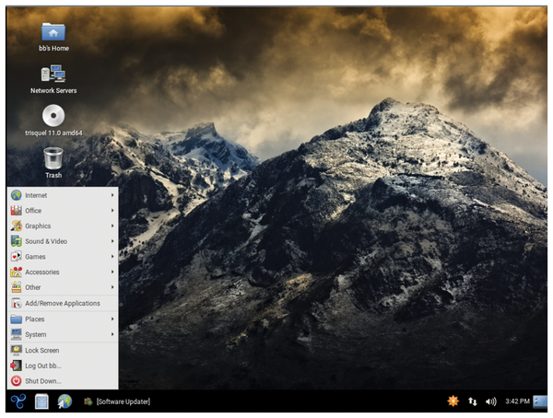Screen dimensions: 553x418
Task: Click the 3:42 PM clock
Action: (x=517, y=401)
